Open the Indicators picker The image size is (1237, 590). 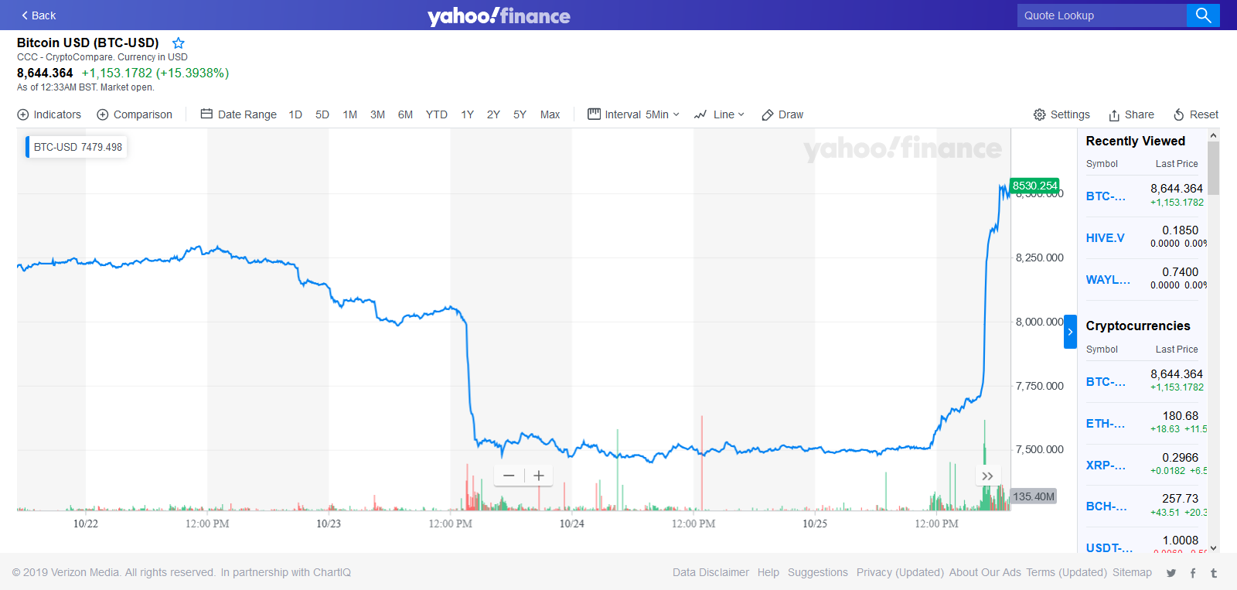(x=49, y=114)
